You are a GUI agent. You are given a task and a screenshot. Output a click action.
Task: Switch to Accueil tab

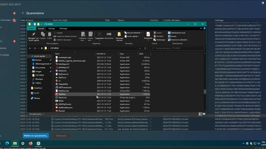click(41, 29)
